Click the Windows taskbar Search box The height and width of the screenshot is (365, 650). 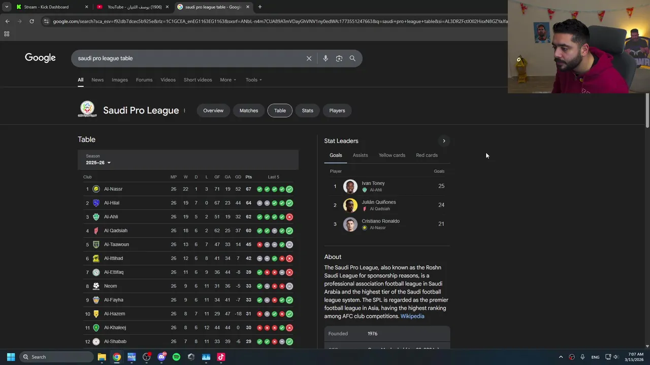56,357
